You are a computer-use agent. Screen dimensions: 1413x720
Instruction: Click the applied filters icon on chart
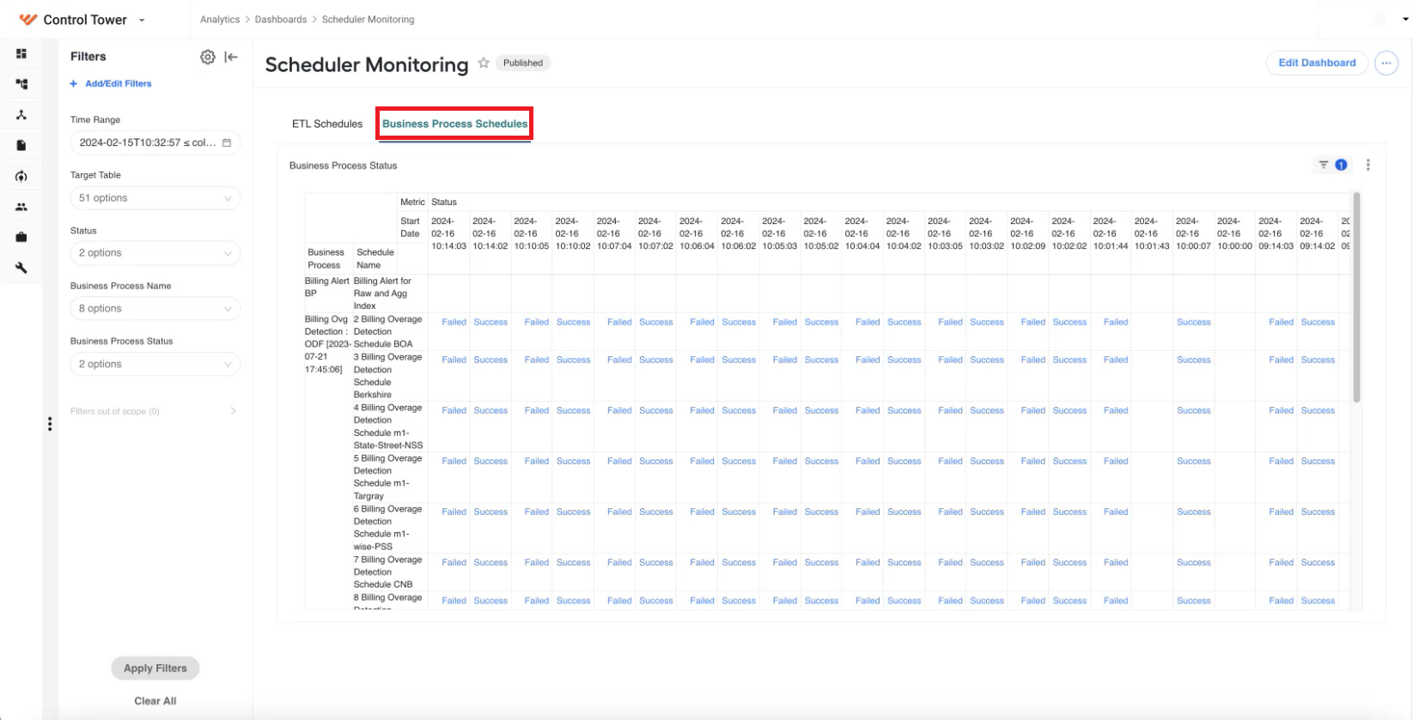click(1332, 165)
